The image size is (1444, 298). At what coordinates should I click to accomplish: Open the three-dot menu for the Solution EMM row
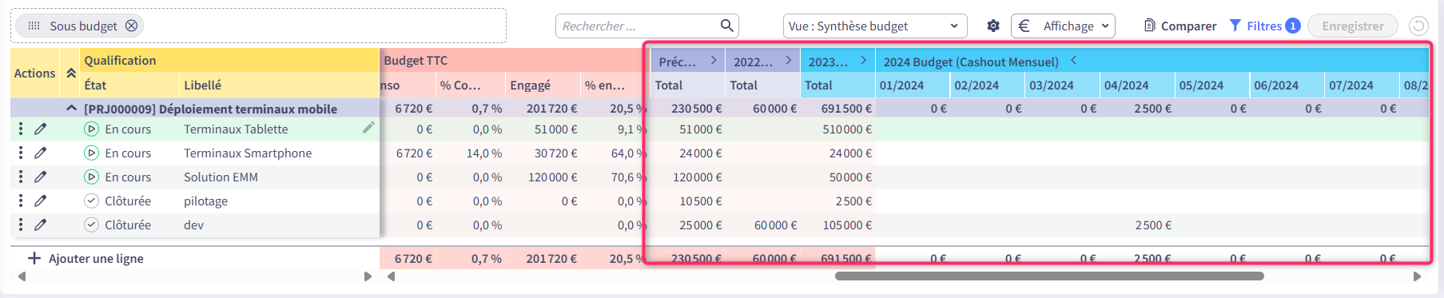[x=21, y=177]
